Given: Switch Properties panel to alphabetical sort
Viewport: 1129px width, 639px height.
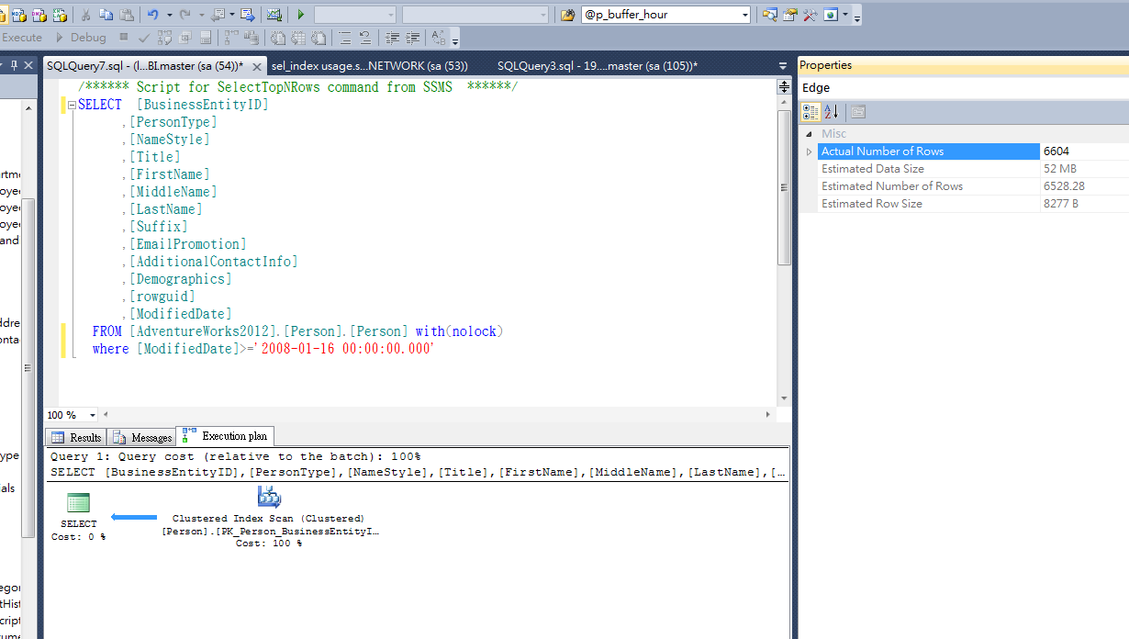Looking at the screenshot, I should point(829,111).
